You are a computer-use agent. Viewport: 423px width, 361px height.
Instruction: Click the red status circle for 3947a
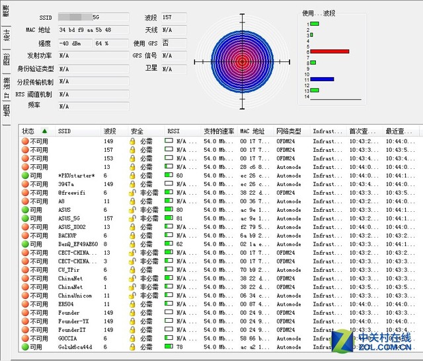[x=25, y=184]
